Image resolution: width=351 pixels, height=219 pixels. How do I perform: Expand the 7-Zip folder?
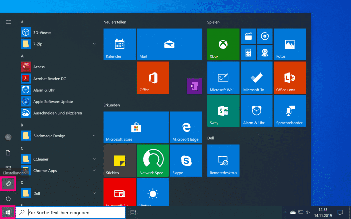click(x=94, y=44)
